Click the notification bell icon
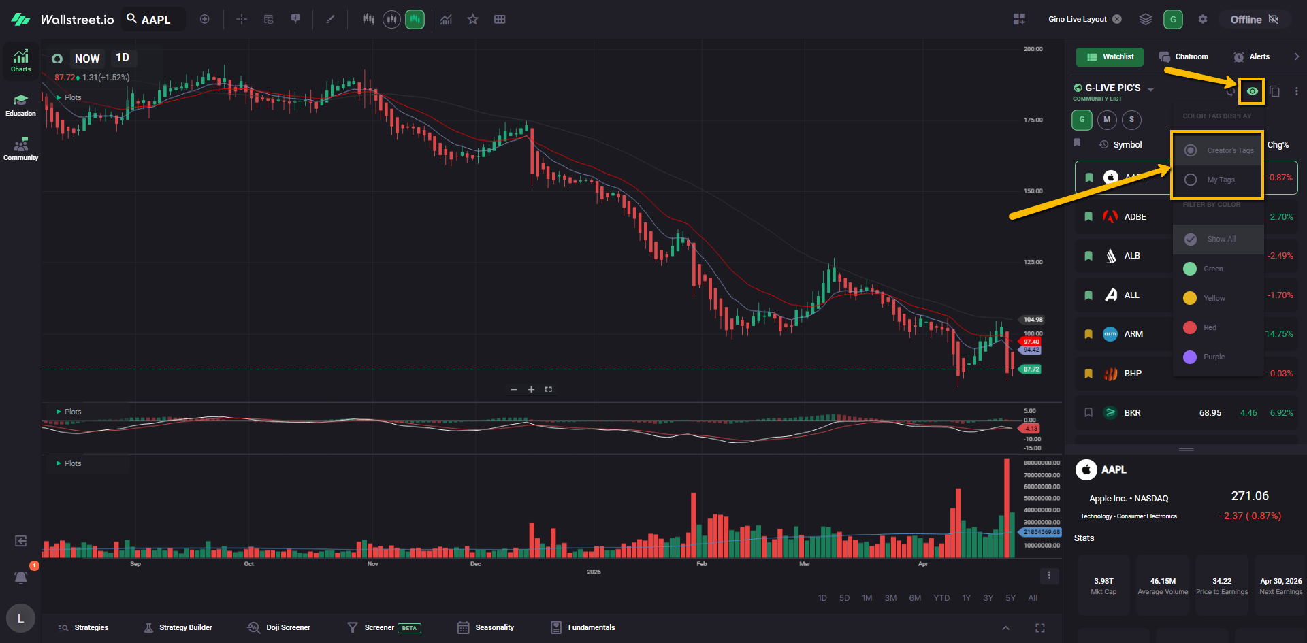The height and width of the screenshot is (643, 1307). coord(21,578)
